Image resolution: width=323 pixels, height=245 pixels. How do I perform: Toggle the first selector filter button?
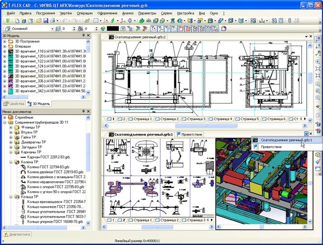(153, 28)
